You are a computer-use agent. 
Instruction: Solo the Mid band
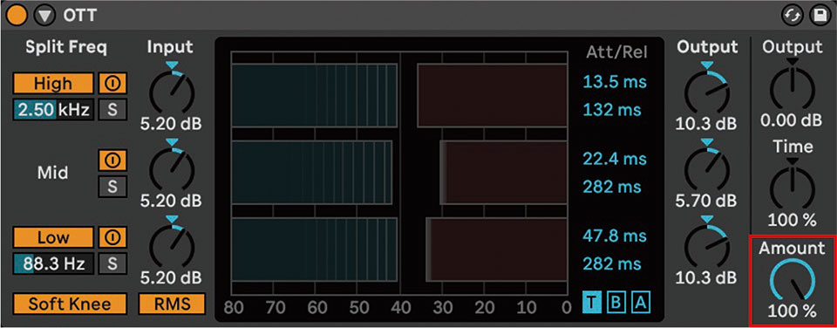tap(112, 186)
